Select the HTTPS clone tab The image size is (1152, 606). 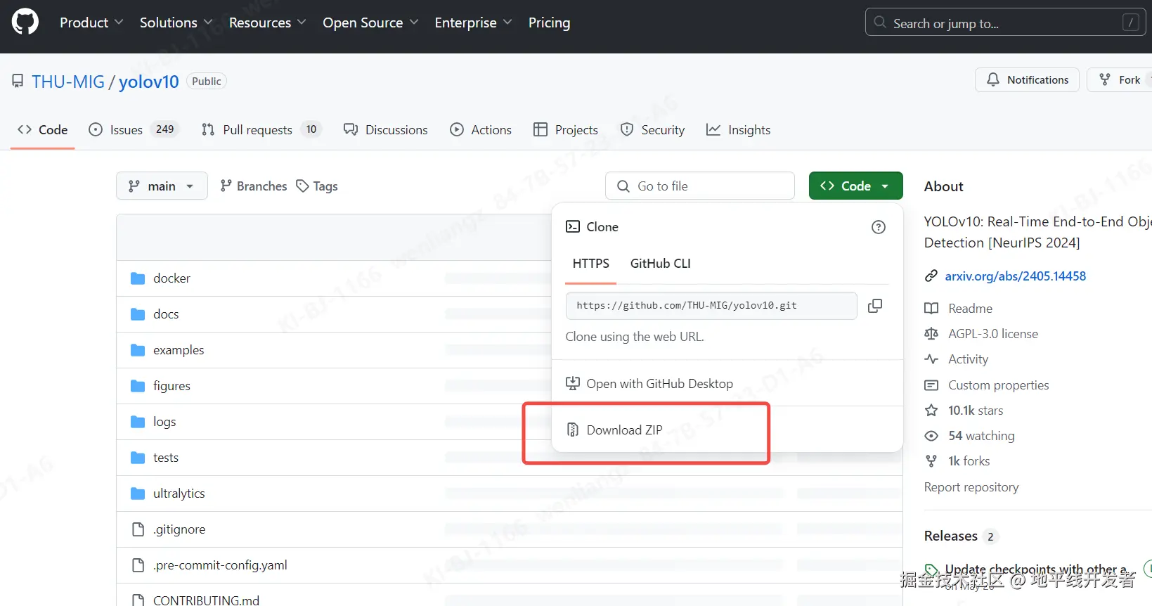pos(590,264)
